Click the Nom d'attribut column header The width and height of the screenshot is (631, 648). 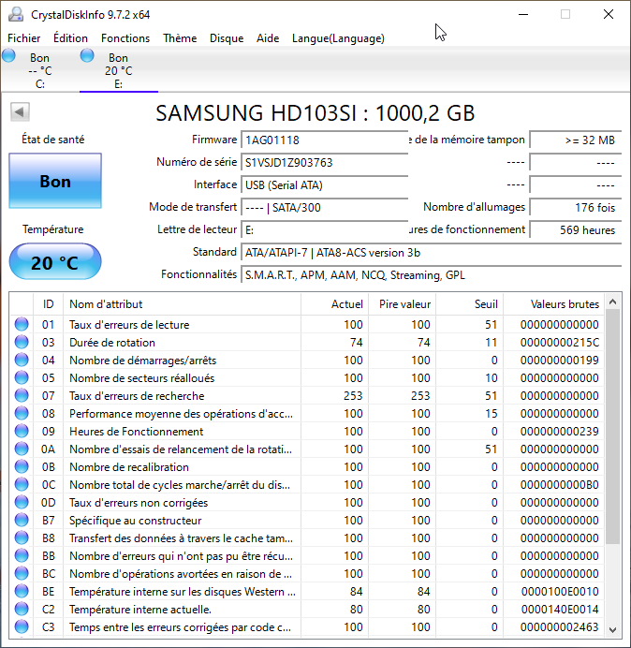pos(182,304)
